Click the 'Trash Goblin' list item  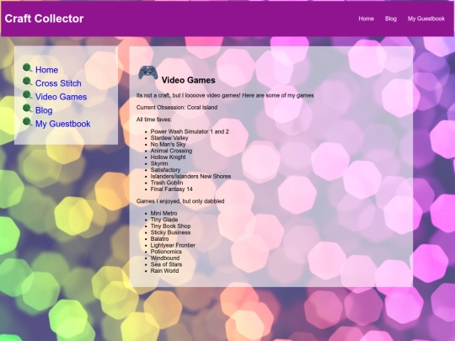[167, 183]
